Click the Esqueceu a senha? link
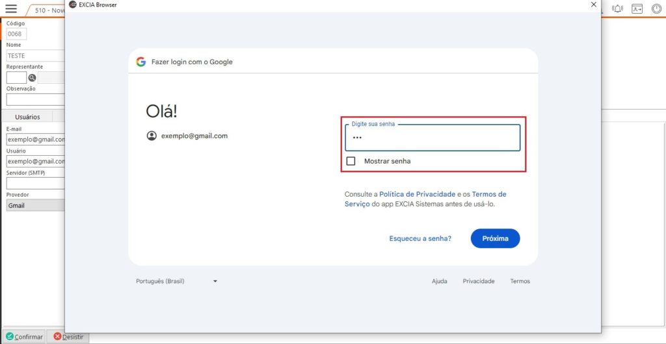This screenshot has height=344, width=666. tap(420, 238)
